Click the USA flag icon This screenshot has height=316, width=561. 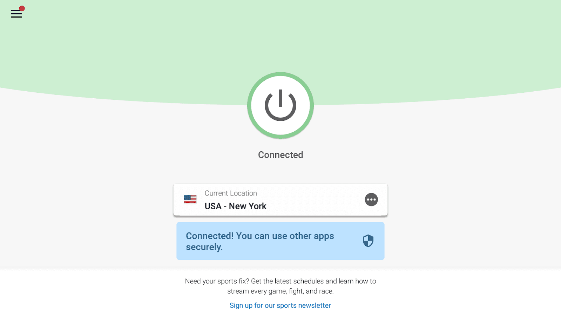[x=190, y=200]
